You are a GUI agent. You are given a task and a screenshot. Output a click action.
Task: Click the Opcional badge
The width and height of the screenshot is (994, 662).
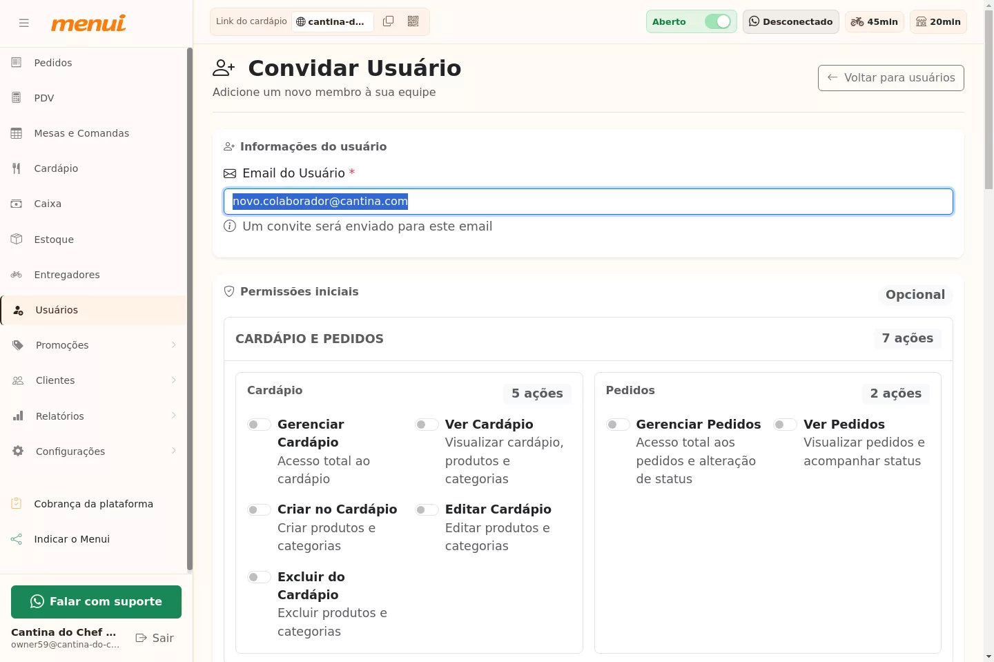pos(915,295)
